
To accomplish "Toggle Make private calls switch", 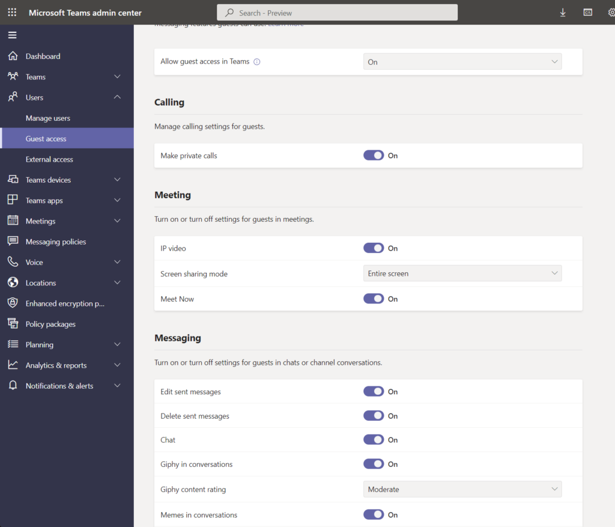I will 374,156.
